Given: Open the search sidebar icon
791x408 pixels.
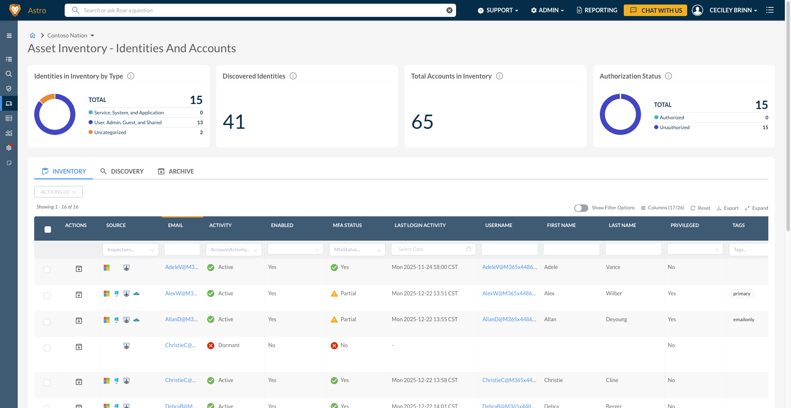Looking at the screenshot, I should tap(9, 74).
